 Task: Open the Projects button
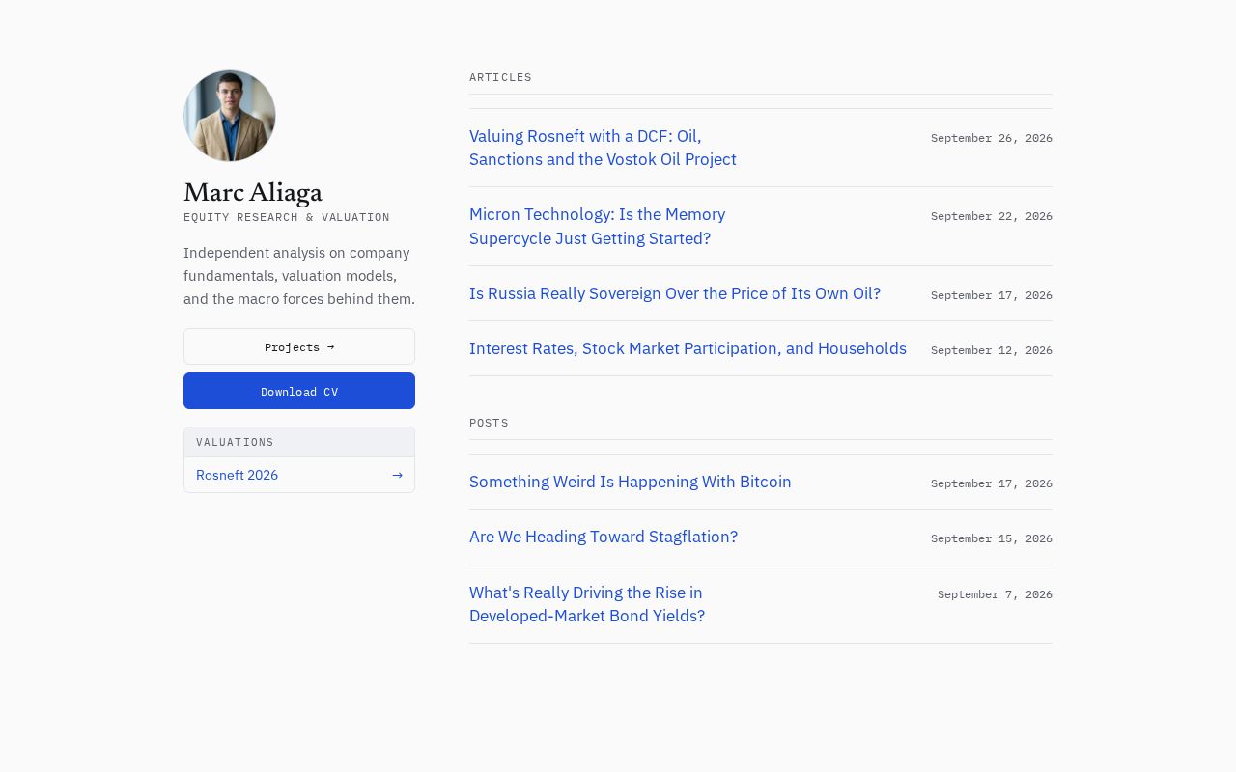click(x=299, y=346)
